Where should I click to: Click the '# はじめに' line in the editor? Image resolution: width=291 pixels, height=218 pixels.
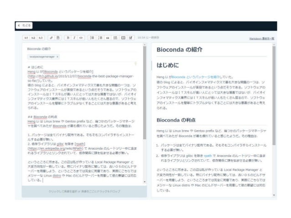coord(36,67)
